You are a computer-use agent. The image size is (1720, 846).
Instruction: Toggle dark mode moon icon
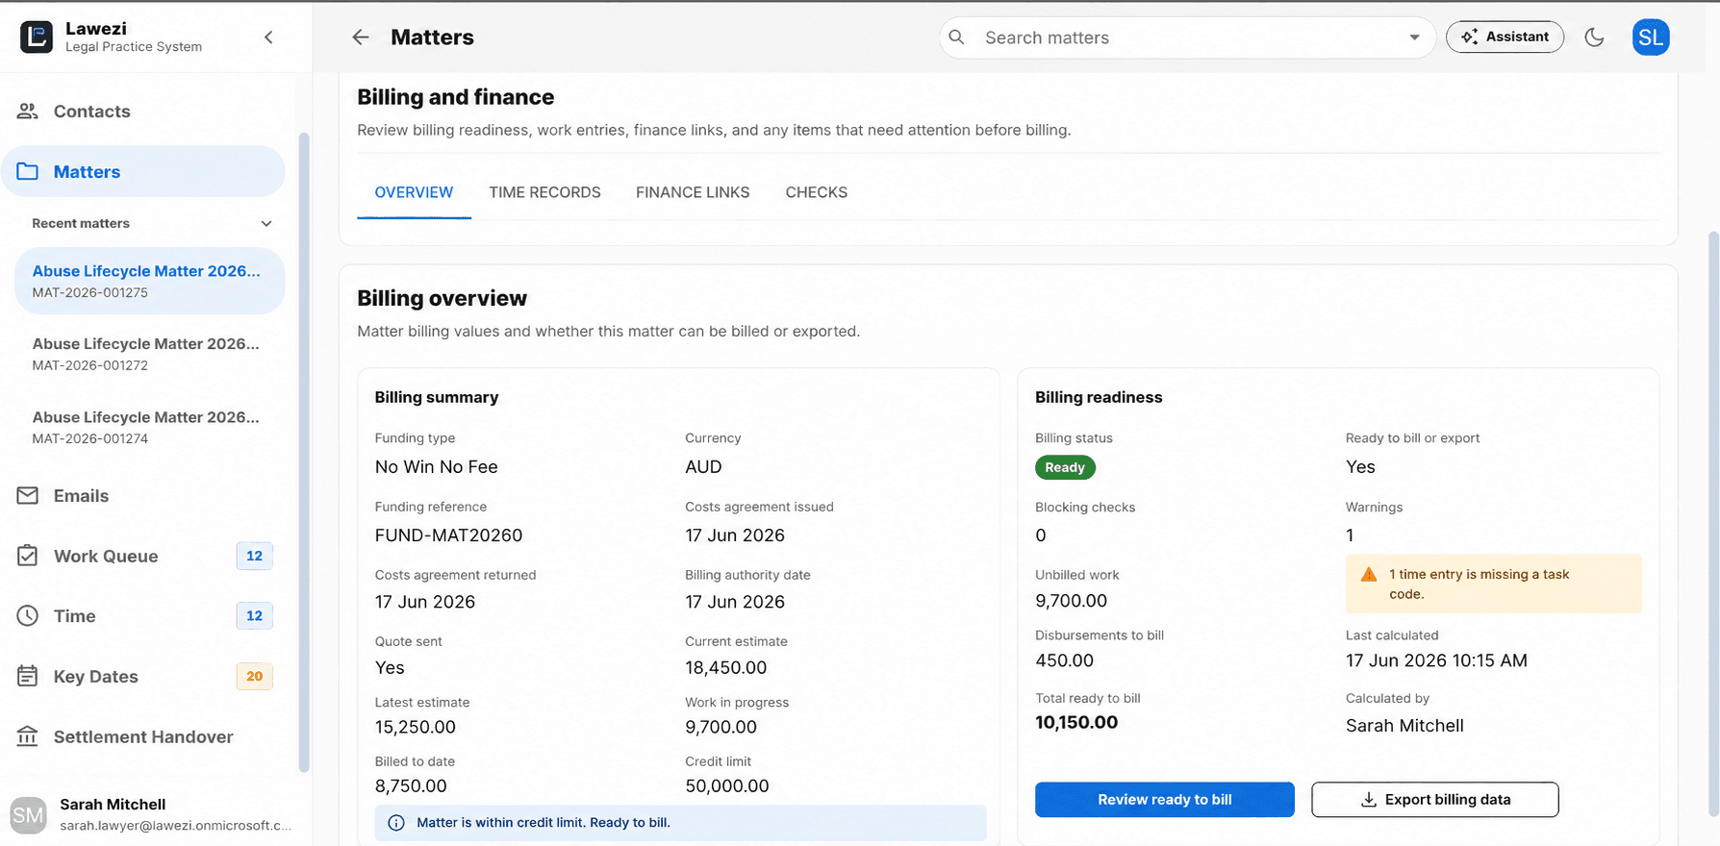1594,37
